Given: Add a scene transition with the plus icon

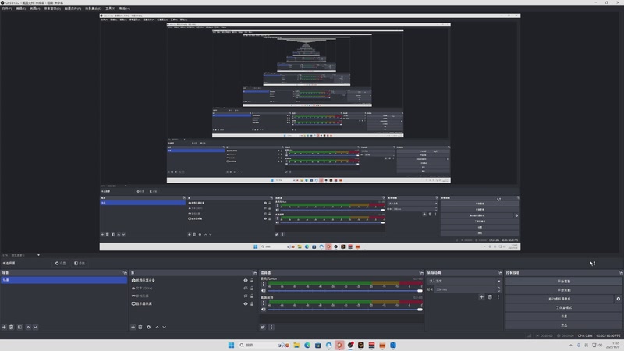Looking at the screenshot, I should tap(481, 297).
